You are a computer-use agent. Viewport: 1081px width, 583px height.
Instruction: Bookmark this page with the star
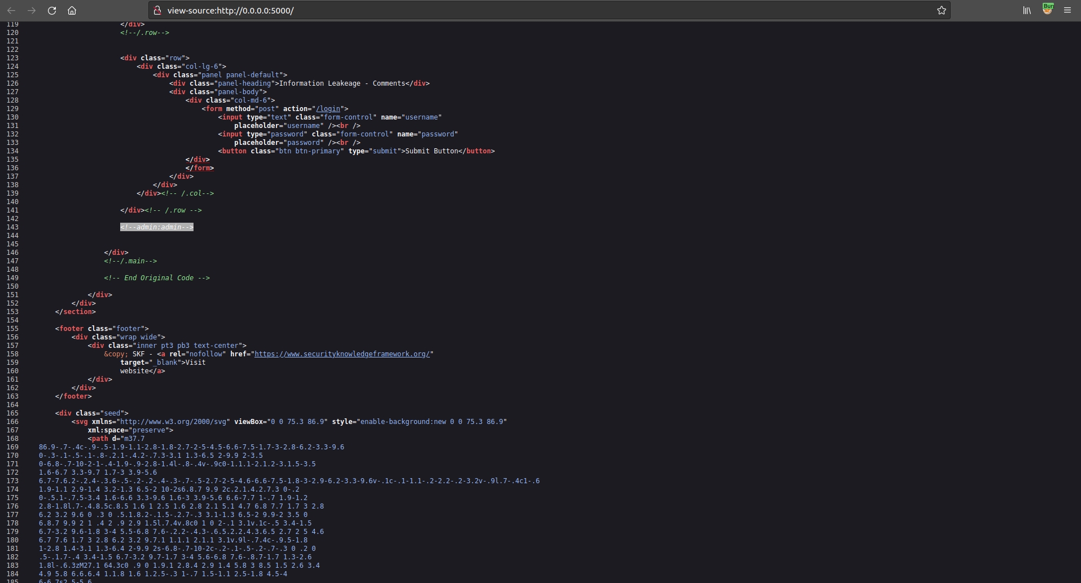942,11
